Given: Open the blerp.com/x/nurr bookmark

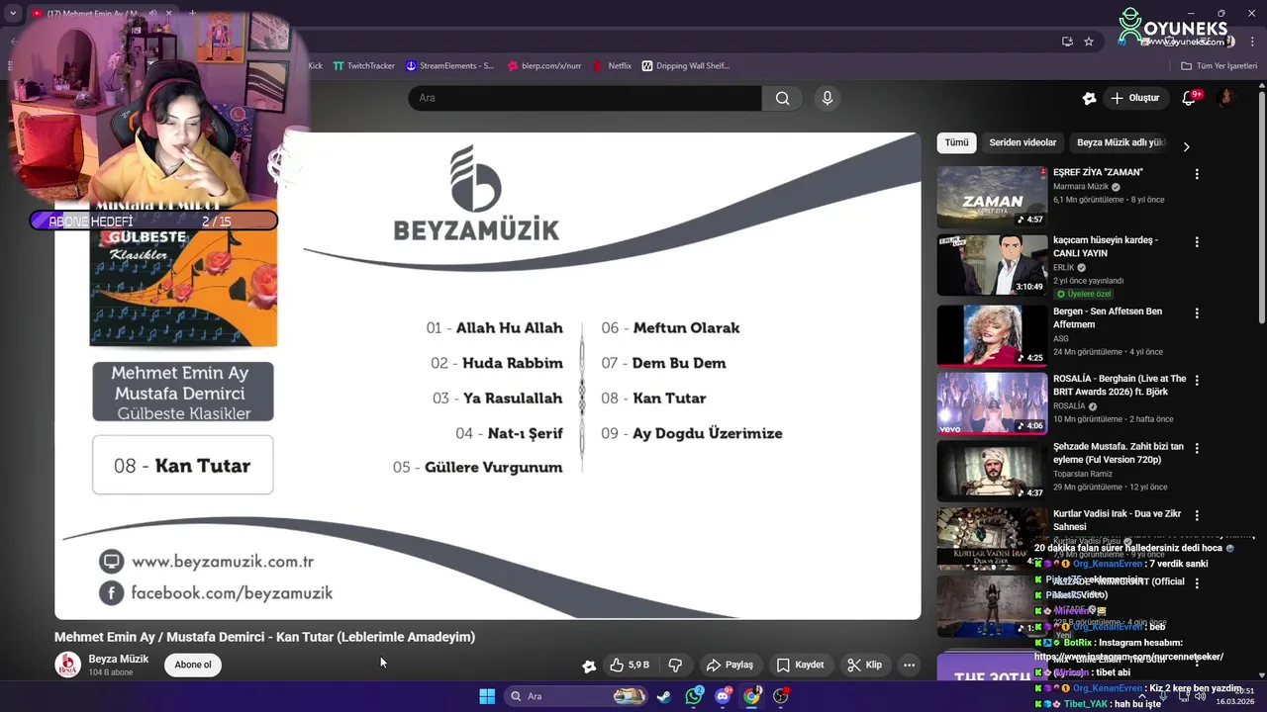Looking at the screenshot, I should (x=544, y=66).
